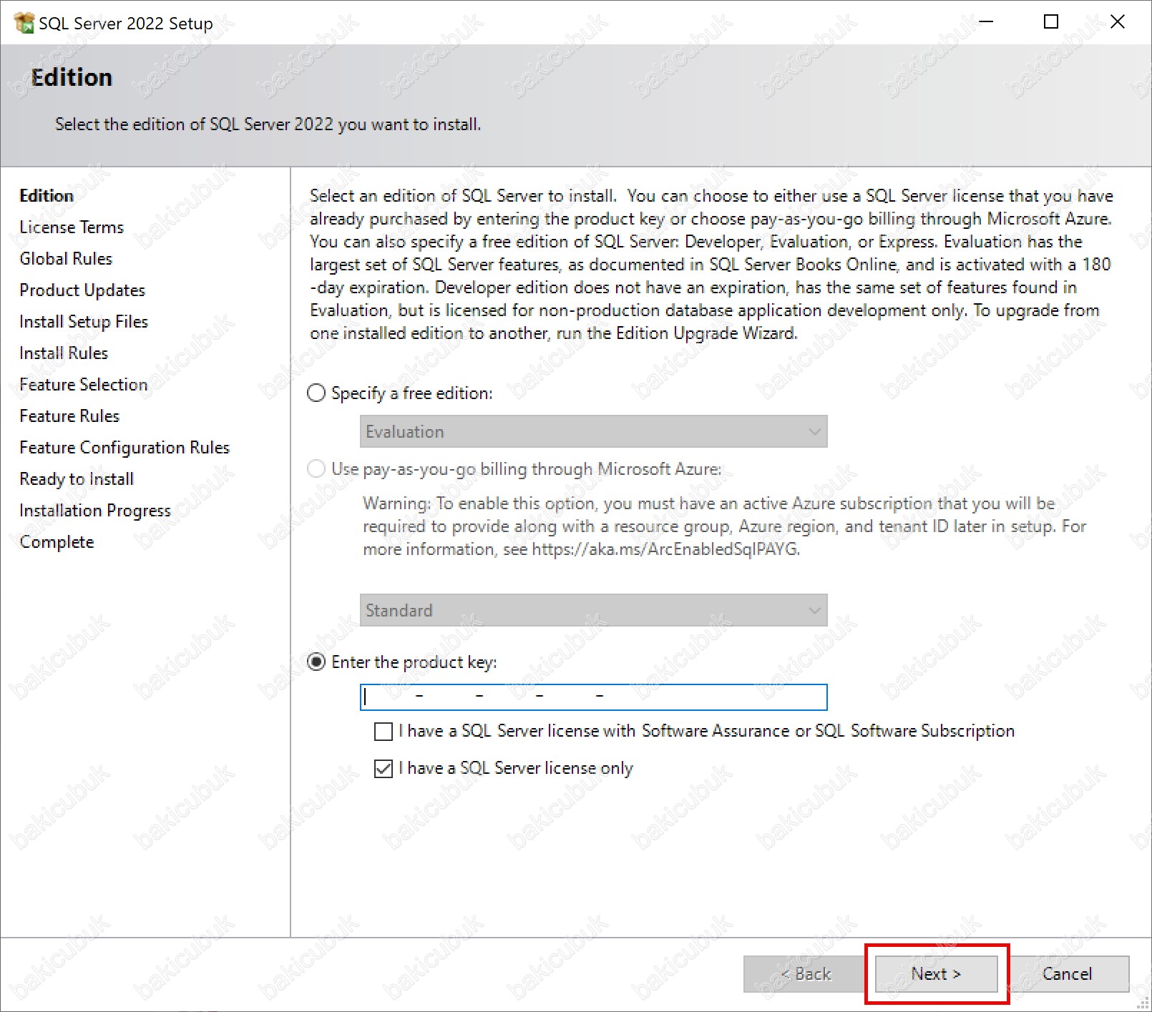Select the Global Rules step
Screen dimensions: 1152x1012
click(x=66, y=259)
